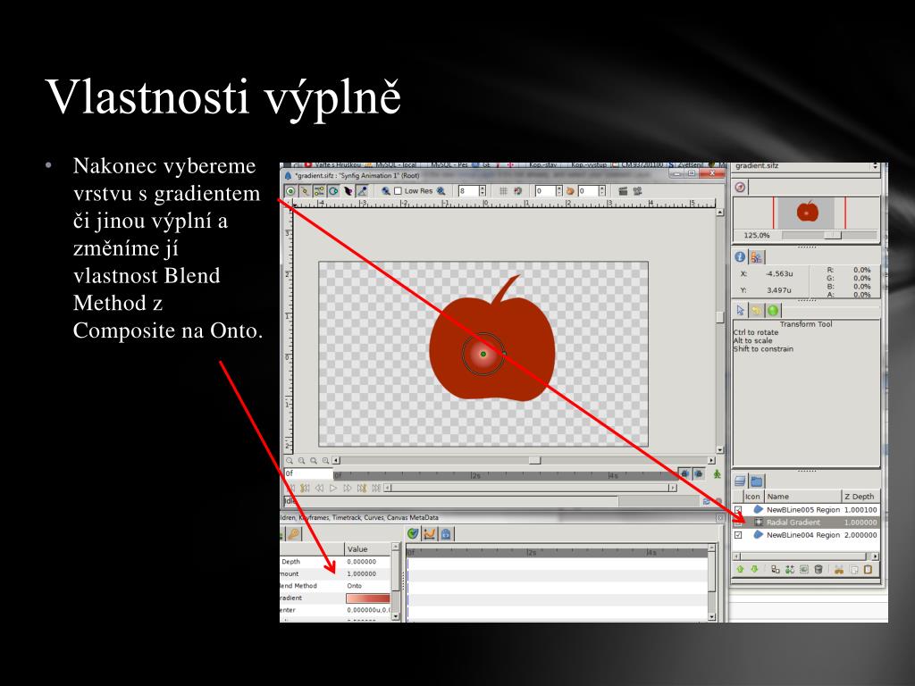
Task: Click the canvas timebar at 2s
Action: click(x=475, y=476)
